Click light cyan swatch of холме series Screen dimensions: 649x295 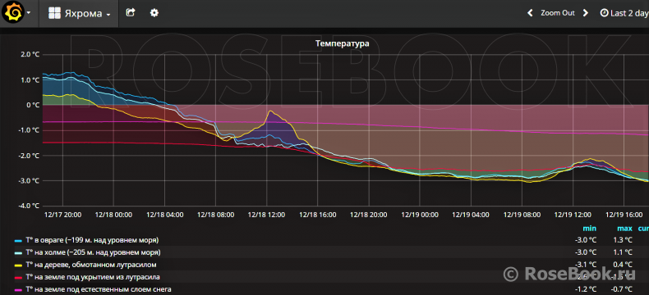18,252
